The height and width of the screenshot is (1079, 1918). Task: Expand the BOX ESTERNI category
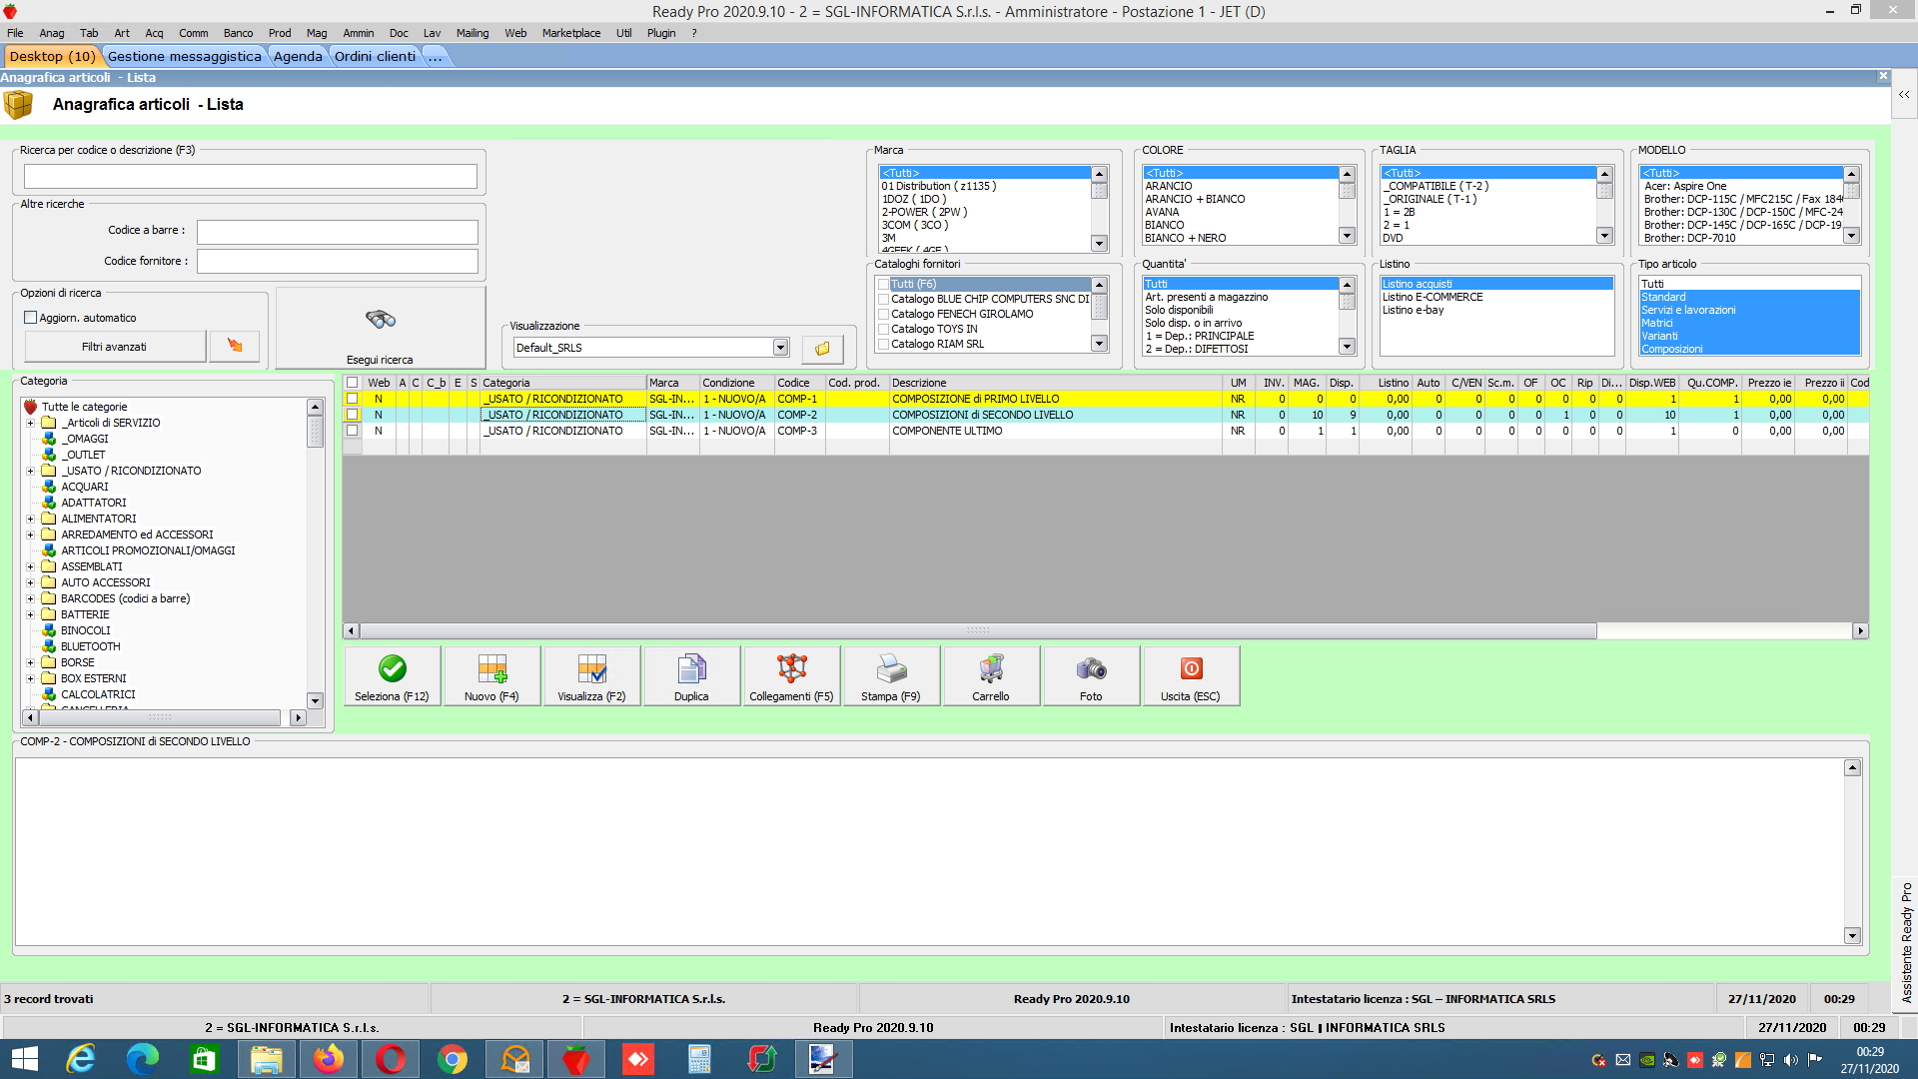coord(30,678)
